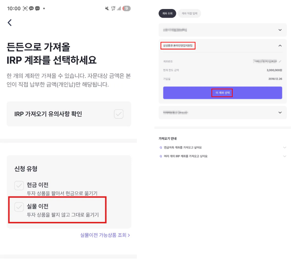Click the KakaoTalk notification icon in status bar
The image size is (293, 262).
click(x=31, y=9)
